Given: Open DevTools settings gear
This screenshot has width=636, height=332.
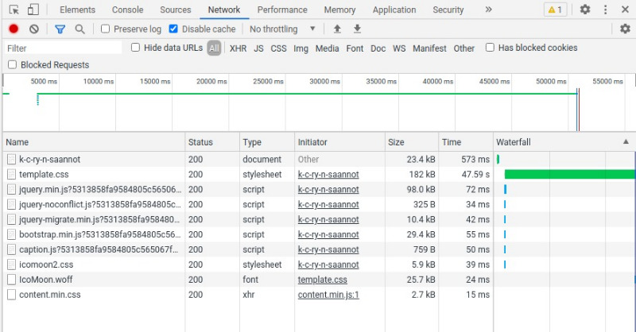Looking at the screenshot, I should pos(585,10).
